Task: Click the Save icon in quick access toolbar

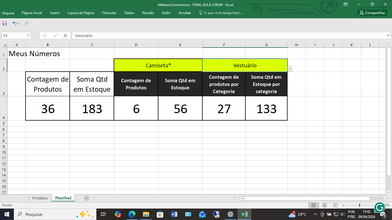Action: tap(5, 23)
